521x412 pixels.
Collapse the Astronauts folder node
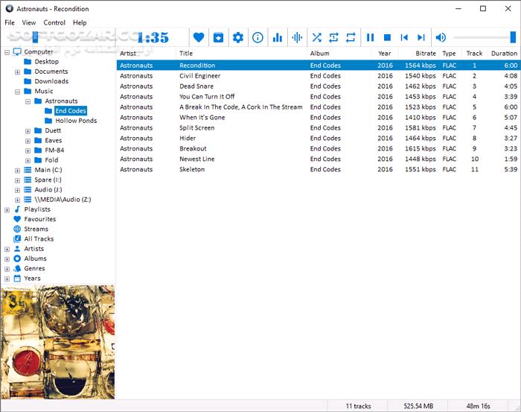tap(28, 101)
